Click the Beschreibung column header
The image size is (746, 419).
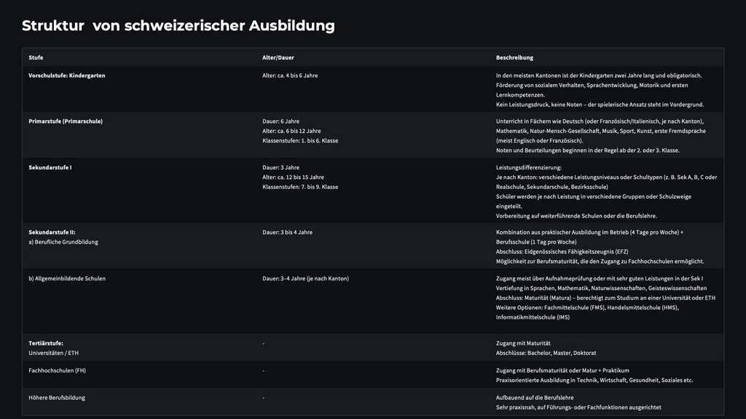(x=514, y=57)
